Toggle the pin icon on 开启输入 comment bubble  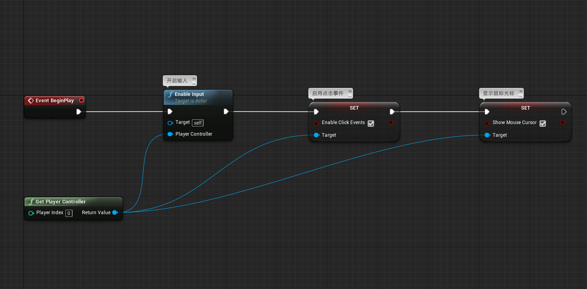194,79
